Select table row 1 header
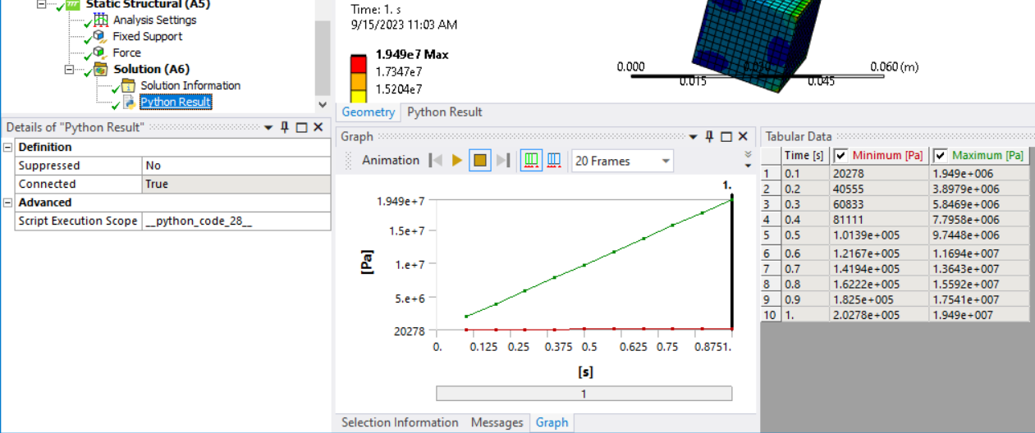 [x=771, y=173]
